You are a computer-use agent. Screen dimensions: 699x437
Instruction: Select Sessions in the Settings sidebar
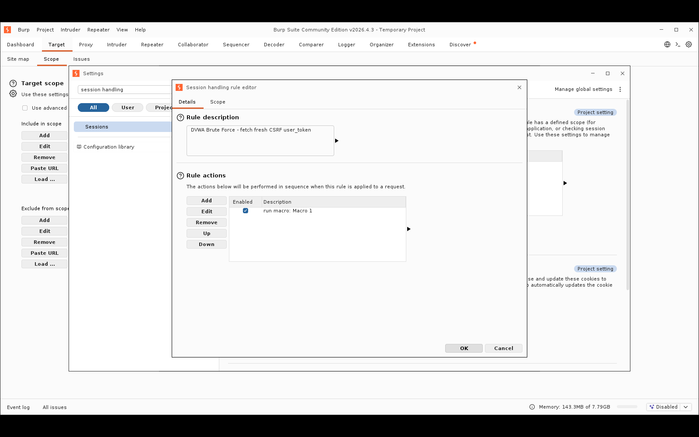point(123,127)
